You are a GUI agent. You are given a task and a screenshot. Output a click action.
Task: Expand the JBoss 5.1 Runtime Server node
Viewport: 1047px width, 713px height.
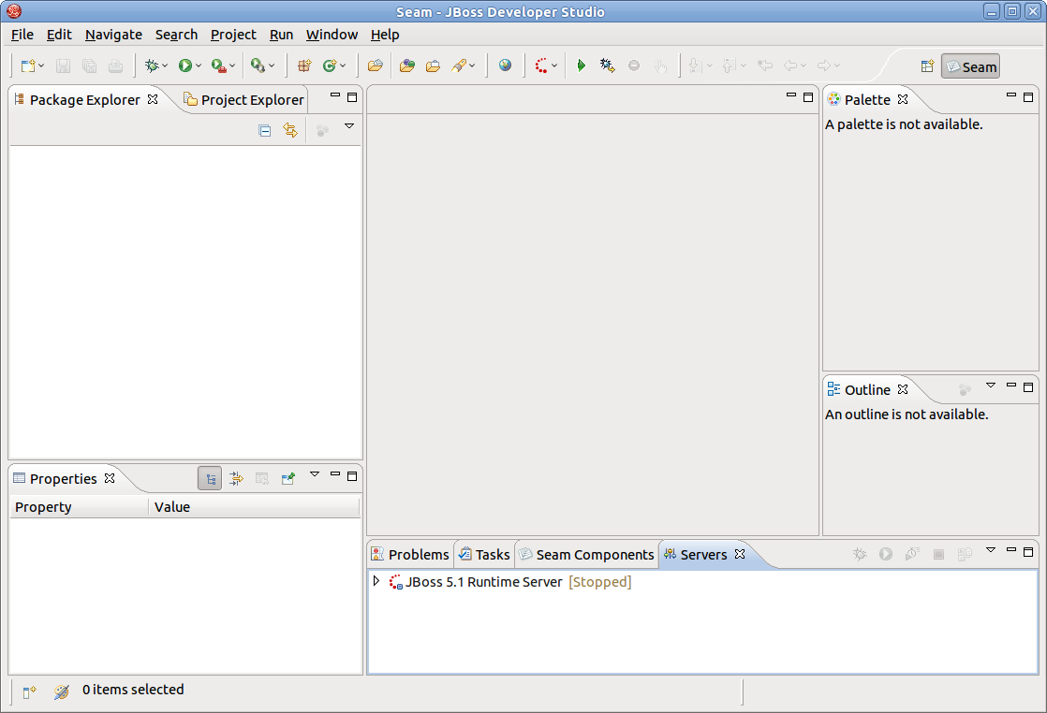pyautogui.click(x=376, y=582)
